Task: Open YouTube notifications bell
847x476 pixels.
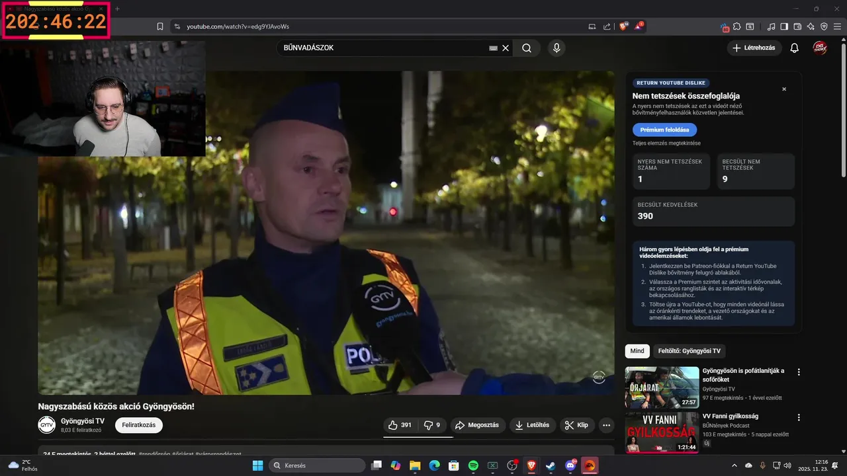Action: [x=795, y=48]
